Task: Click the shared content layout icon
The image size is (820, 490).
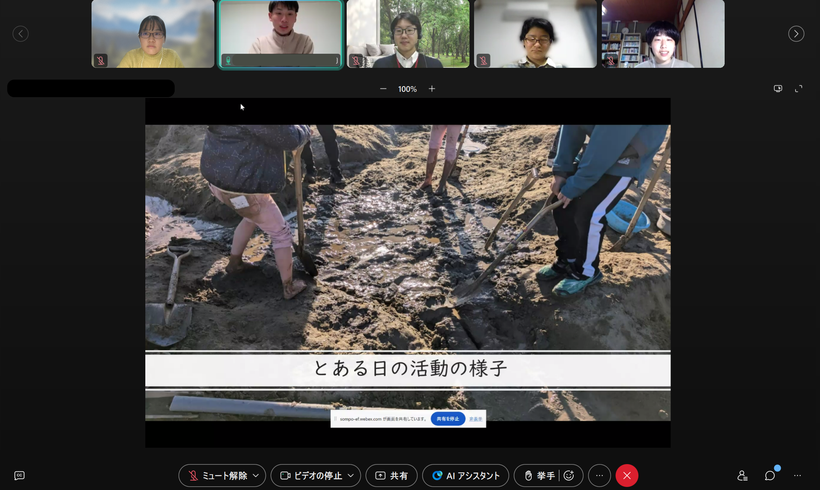Action: coord(778,89)
